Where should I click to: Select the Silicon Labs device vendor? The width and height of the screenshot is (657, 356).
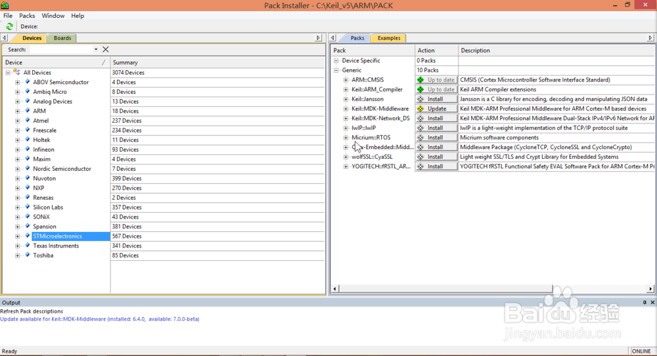click(x=48, y=208)
